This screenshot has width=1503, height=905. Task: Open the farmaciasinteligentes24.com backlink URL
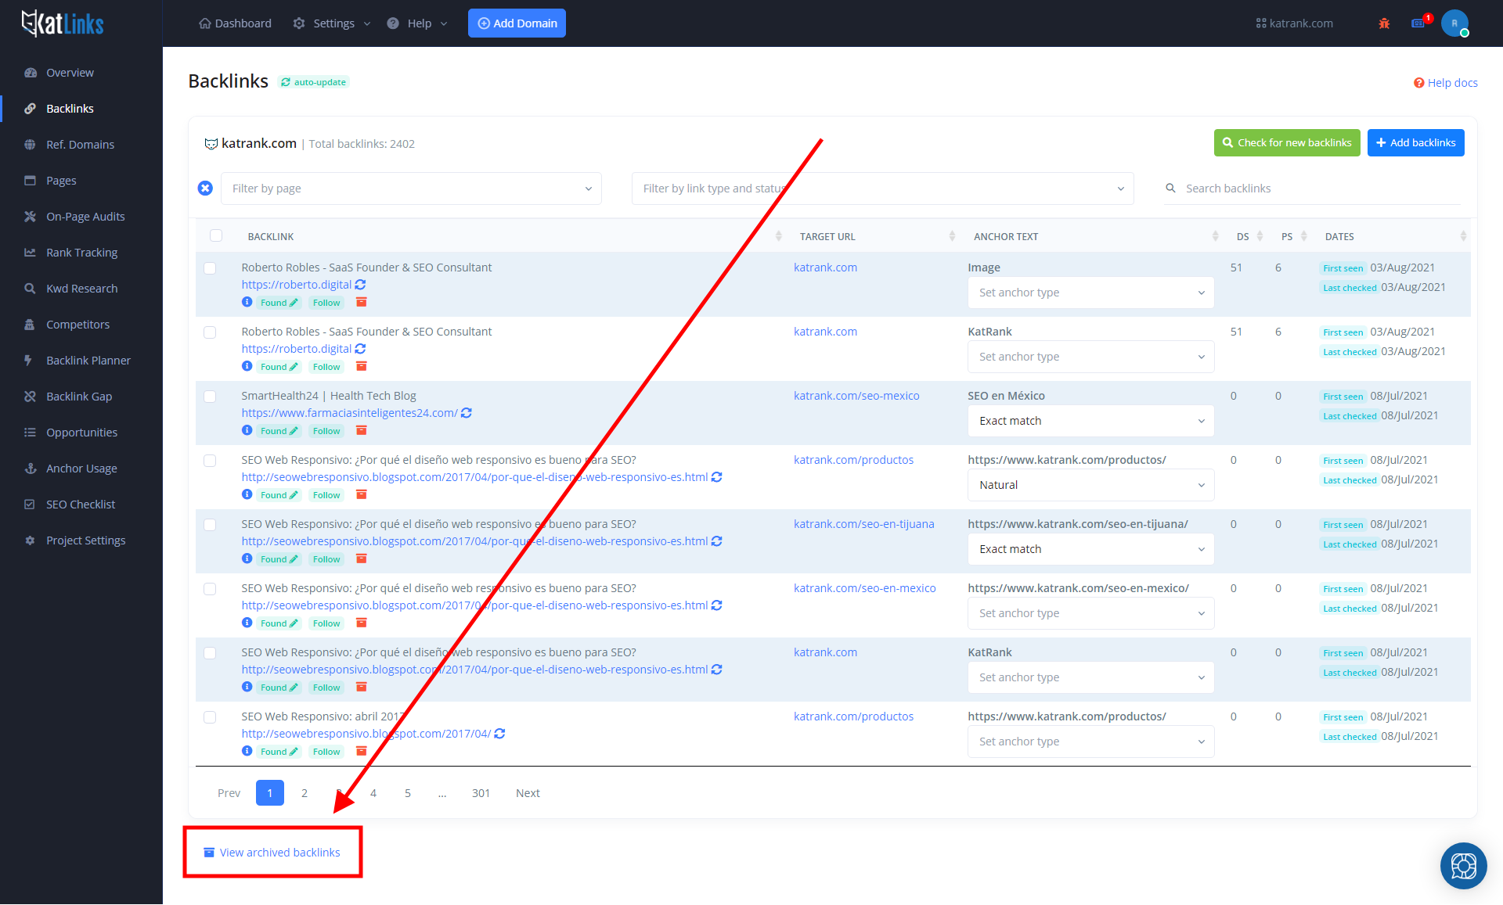pyautogui.click(x=349, y=413)
